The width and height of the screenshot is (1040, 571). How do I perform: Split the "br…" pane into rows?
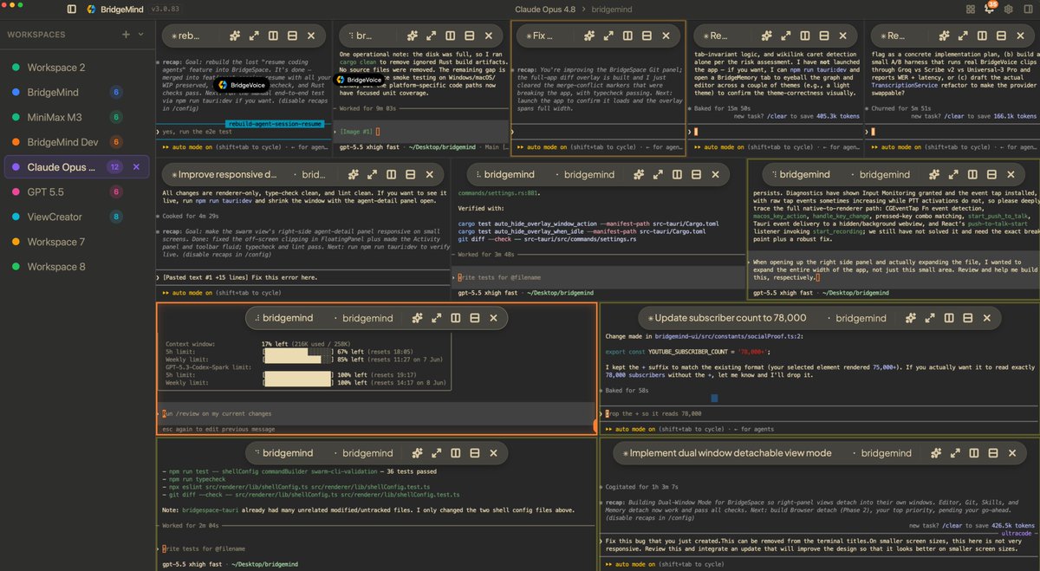(470, 36)
